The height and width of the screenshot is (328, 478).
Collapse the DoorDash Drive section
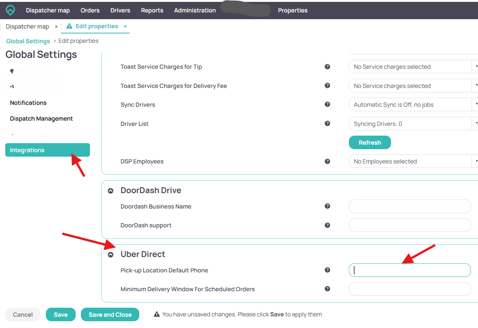111,191
